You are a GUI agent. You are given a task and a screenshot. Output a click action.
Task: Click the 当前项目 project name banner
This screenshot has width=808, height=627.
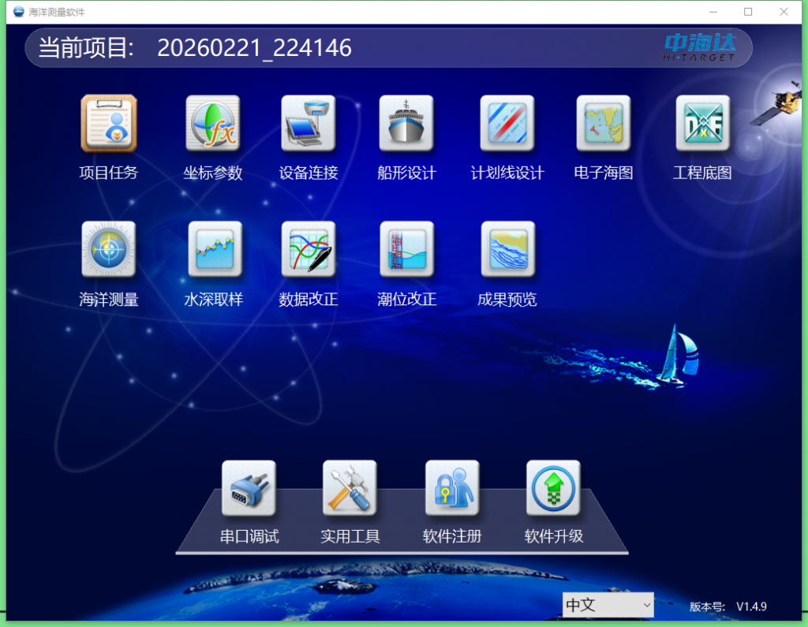[252, 48]
